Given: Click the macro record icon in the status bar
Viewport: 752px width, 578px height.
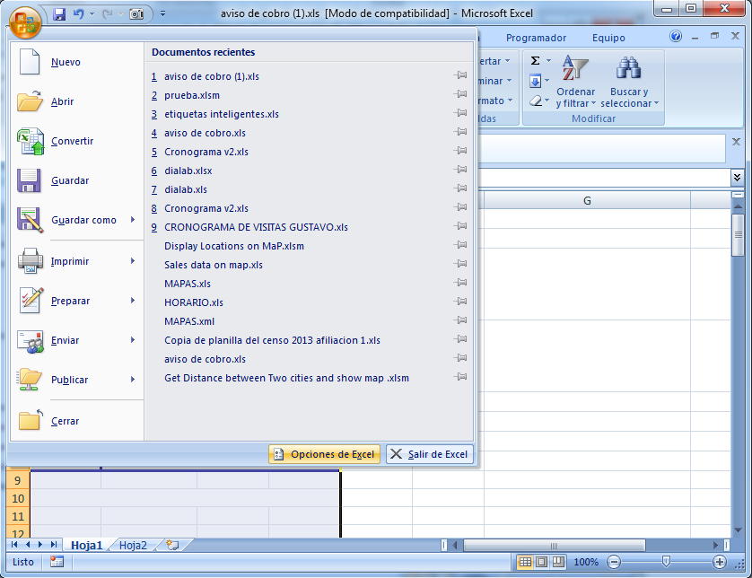Looking at the screenshot, I should pyautogui.click(x=56, y=562).
